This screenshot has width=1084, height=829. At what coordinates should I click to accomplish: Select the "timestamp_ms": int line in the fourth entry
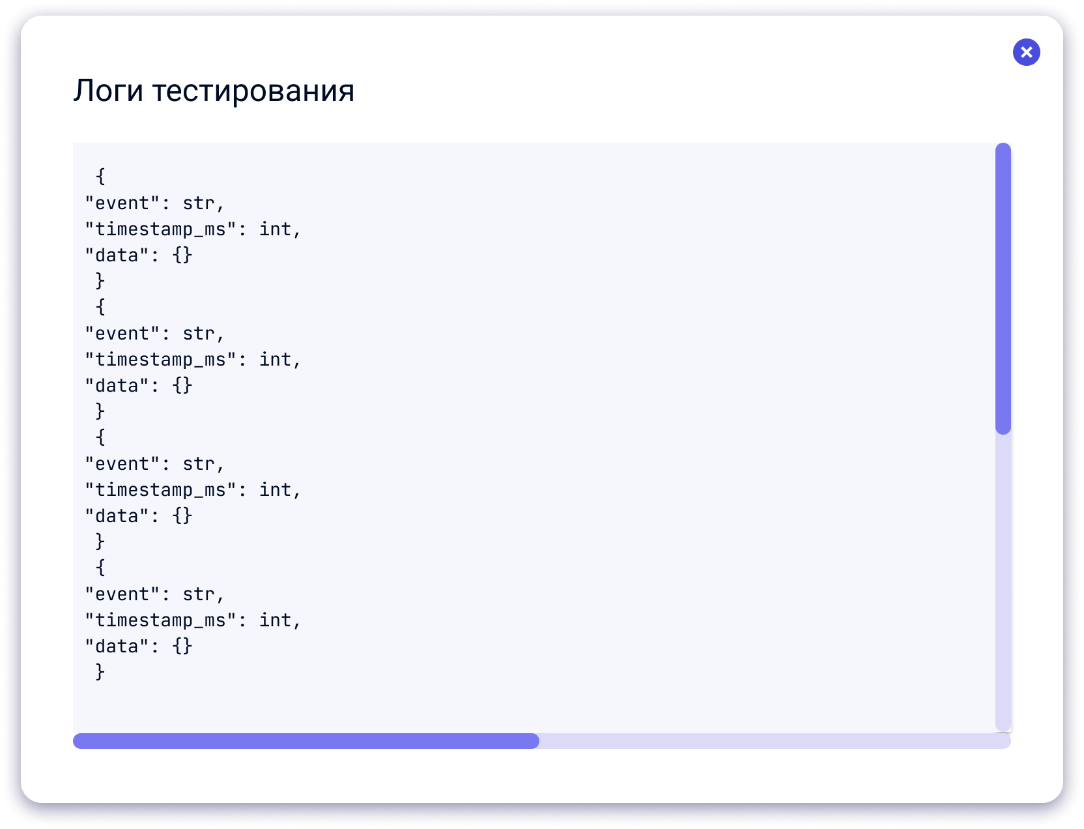(x=193, y=620)
